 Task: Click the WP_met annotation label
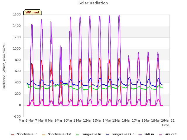pos(32,12)
